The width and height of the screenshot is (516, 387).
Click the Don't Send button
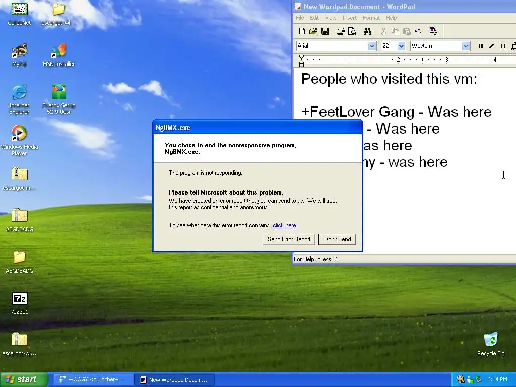coord(337,239)
